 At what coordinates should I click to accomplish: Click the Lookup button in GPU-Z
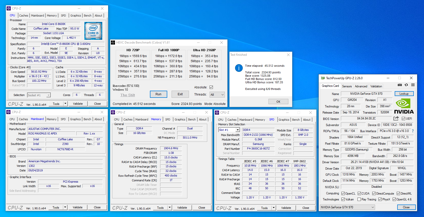point(404,94)
